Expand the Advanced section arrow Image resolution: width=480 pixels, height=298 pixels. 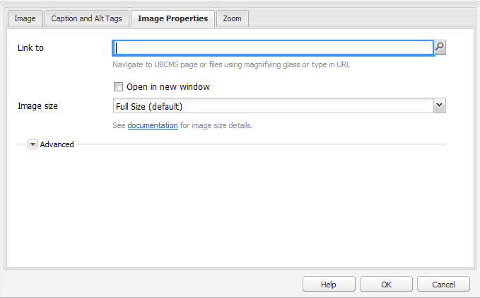pos(33,144)
